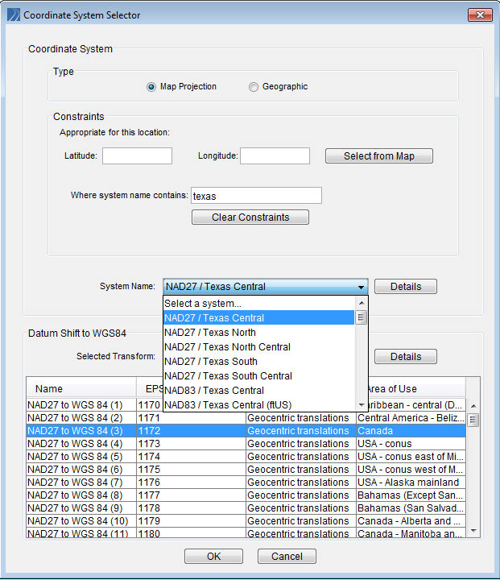Open Details next to System Name
The image size is (500, 580).
point(406,287)
